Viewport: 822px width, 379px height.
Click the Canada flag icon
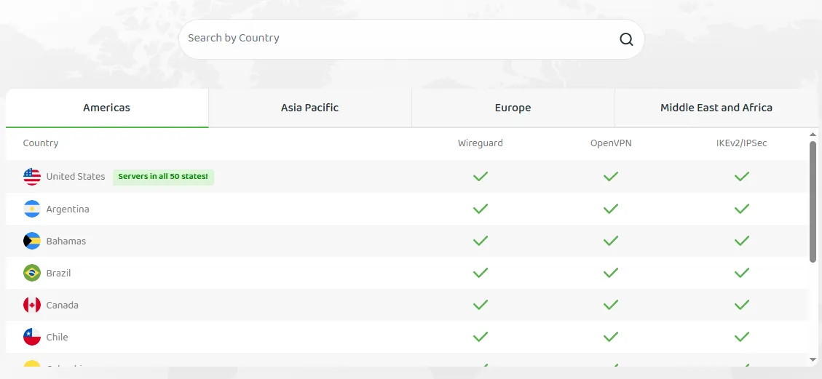pyautogui.click(x=32, y=305)
